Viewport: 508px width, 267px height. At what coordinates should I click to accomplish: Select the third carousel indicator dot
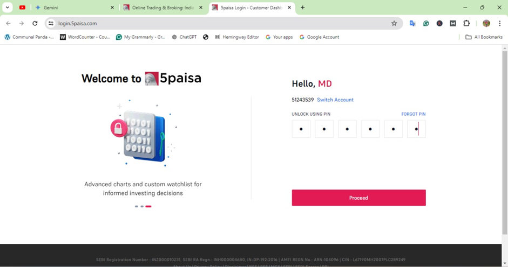tap(148, 206)
